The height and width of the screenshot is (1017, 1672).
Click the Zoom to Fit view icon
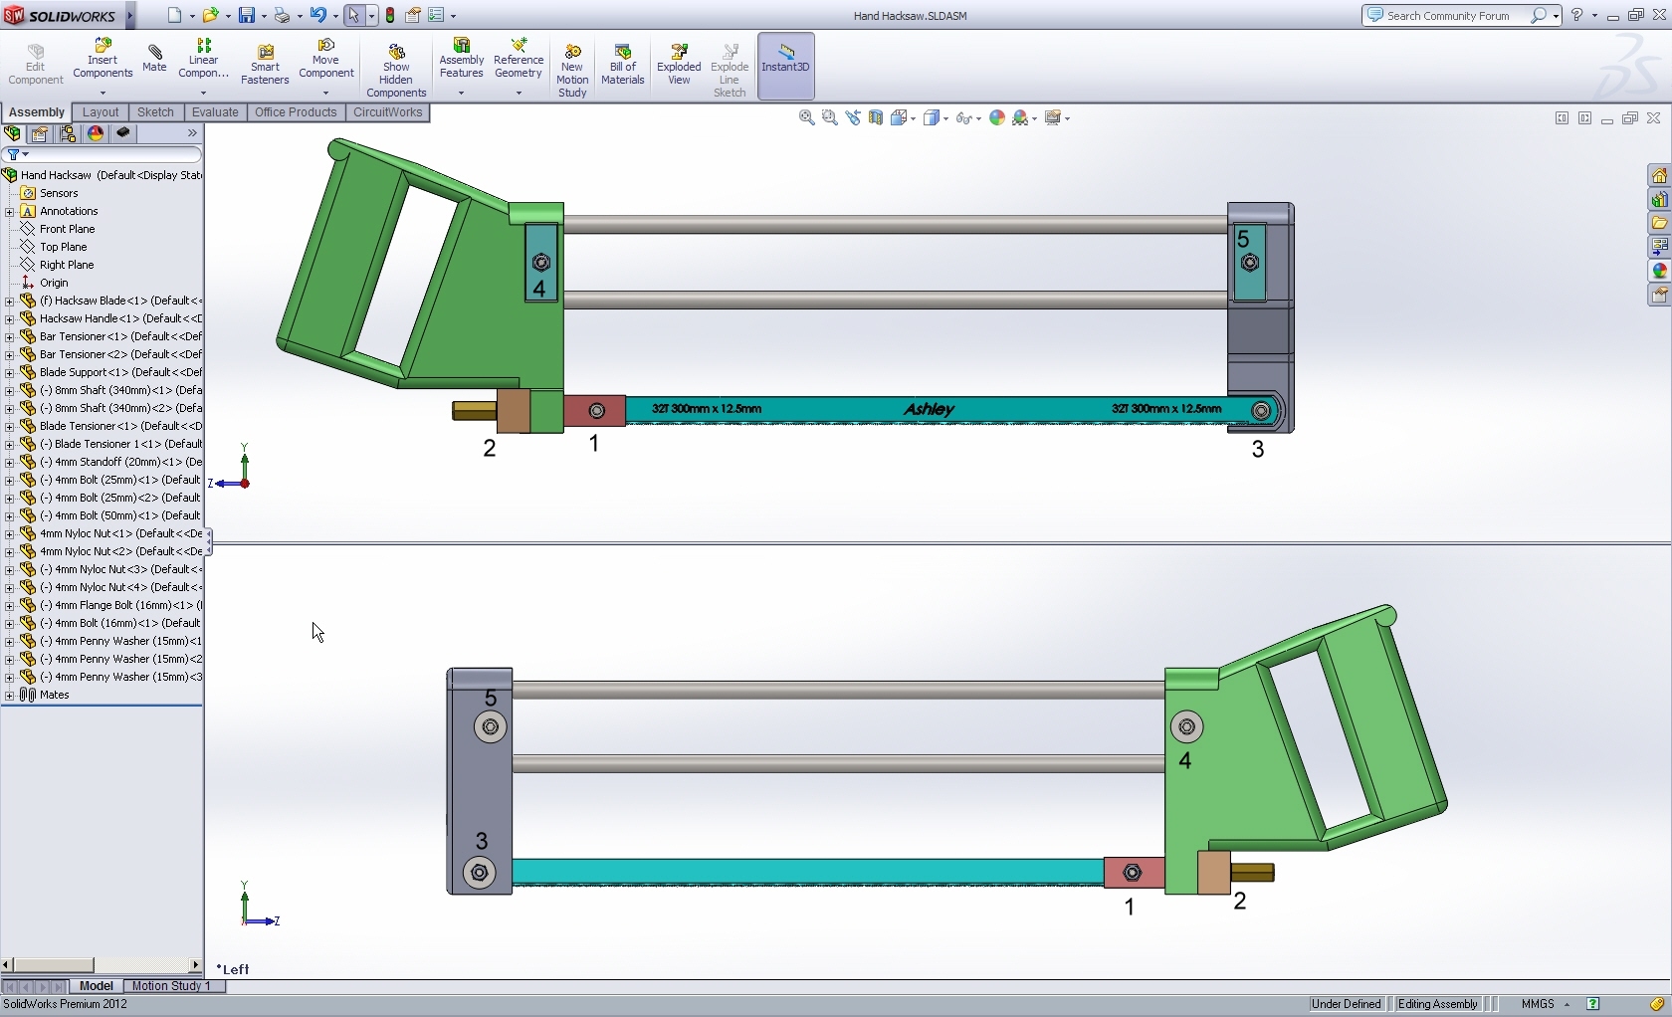pos(807,117)
